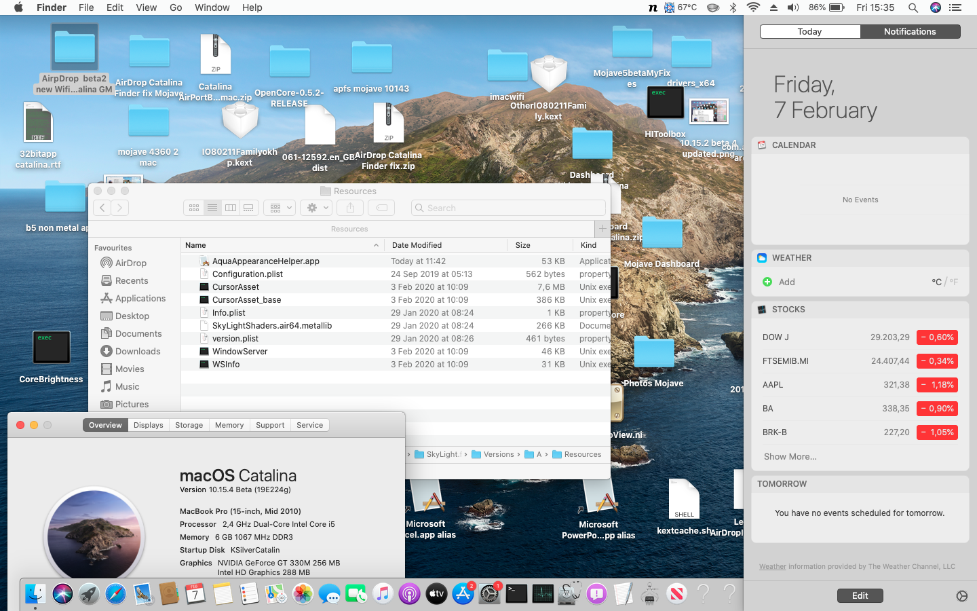This screenshot has height=611, width=977.
Task: Click the Share button in Finder toolbar
Action: [x=351, y=208]
